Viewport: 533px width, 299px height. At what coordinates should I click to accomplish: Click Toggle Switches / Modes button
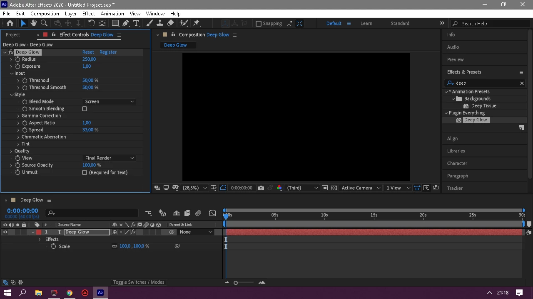point(139,282)
